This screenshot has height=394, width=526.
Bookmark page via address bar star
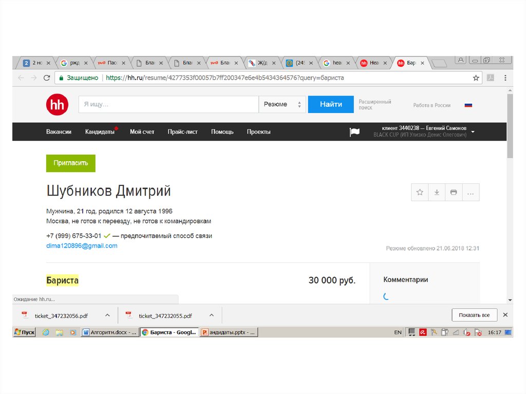(476, 78)
